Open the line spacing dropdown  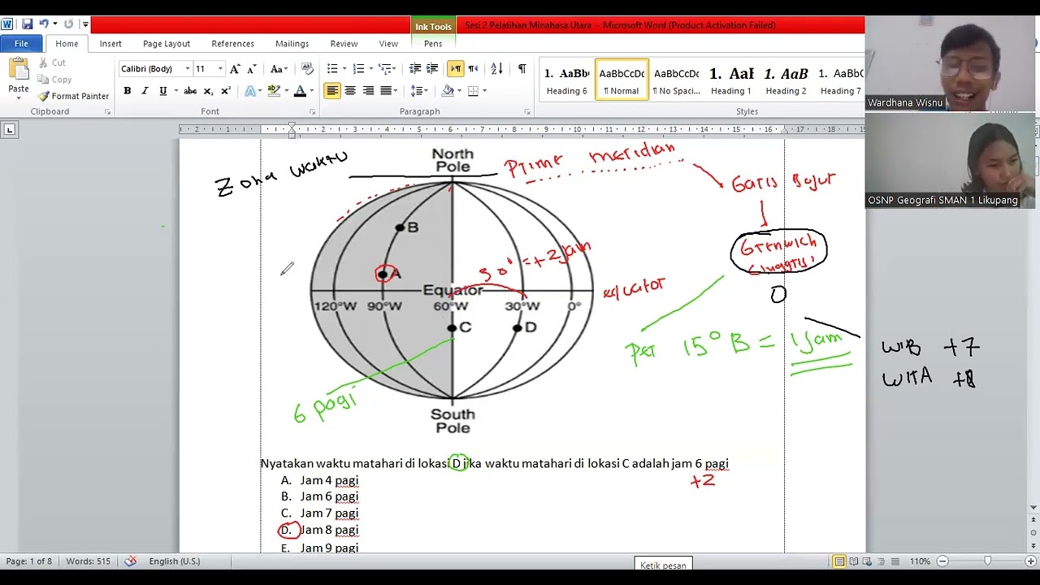[x=419, y=91]
